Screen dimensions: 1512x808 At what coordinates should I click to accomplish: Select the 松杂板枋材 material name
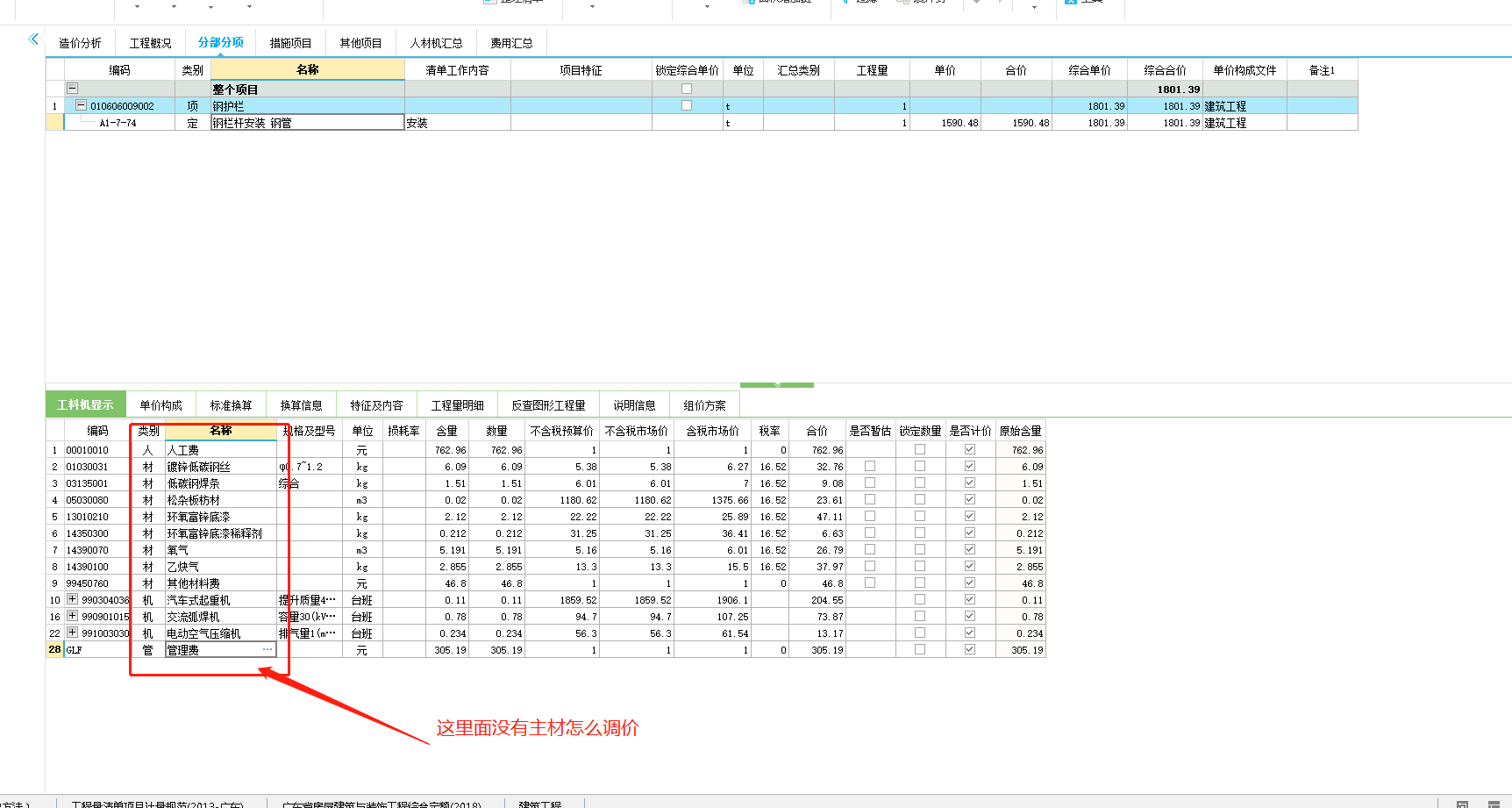(193, 500)
